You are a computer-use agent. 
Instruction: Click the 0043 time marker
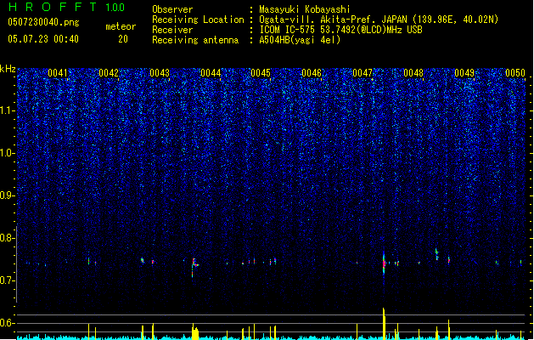tap(160, 73)
